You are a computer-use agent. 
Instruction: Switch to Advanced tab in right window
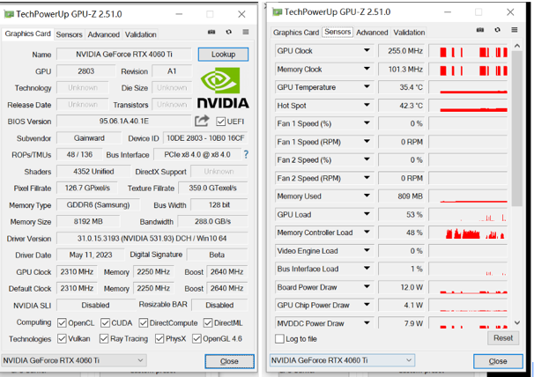click(x=372, y=33)
